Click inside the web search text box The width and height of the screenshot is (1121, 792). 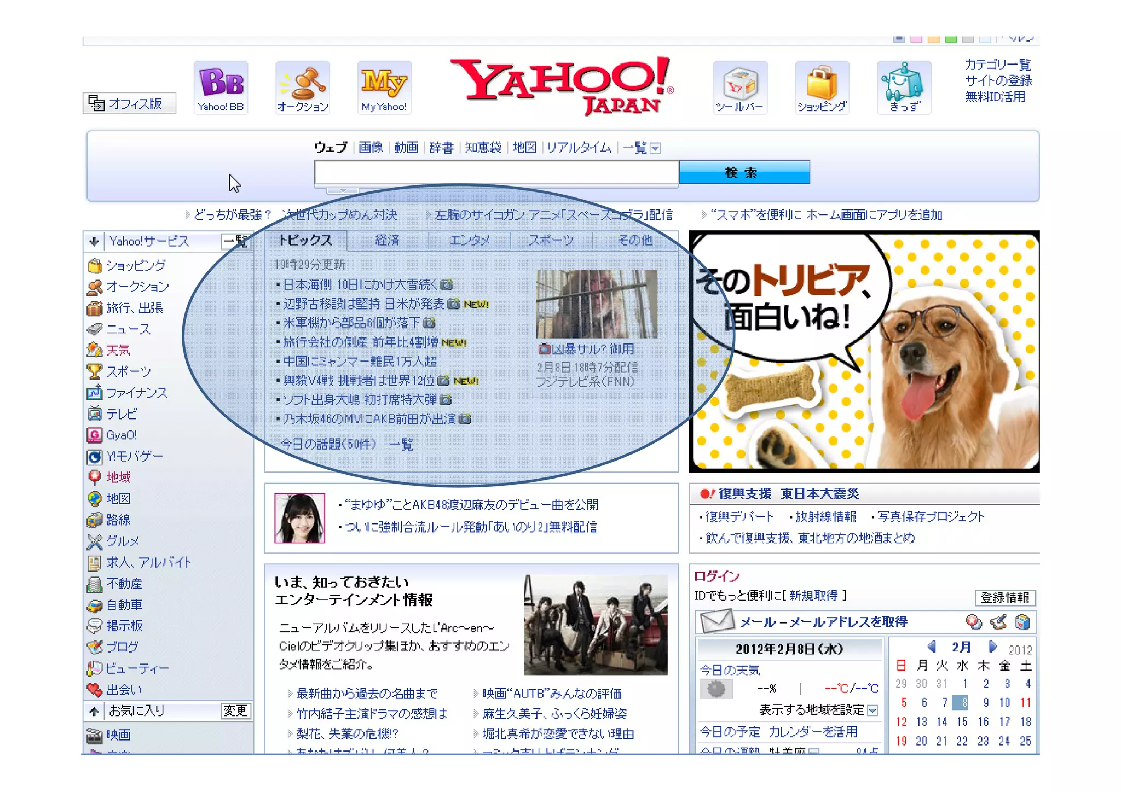click(496, 173)
